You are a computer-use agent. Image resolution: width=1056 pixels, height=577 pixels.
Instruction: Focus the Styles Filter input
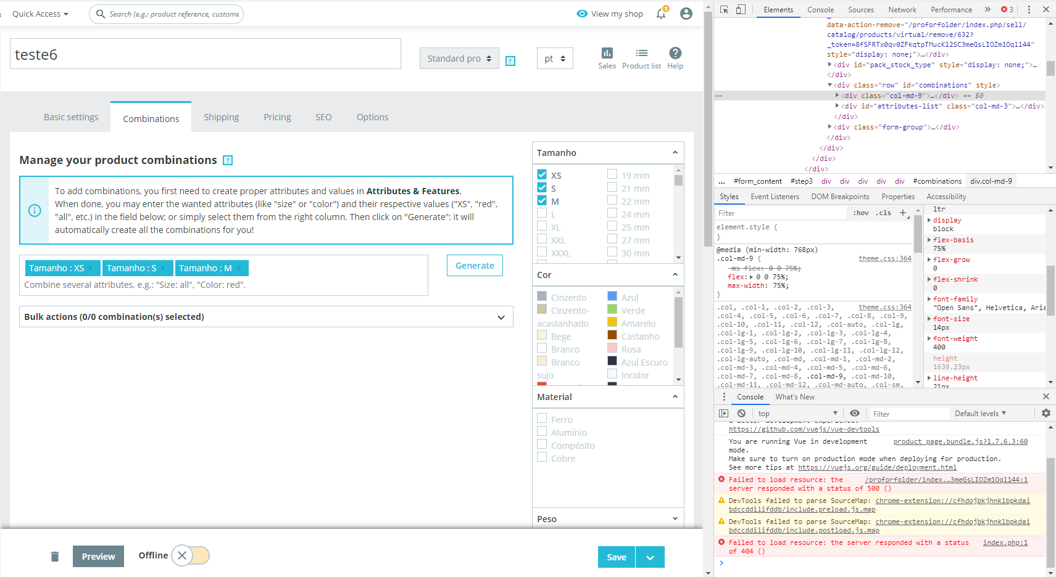coord(781,213)
